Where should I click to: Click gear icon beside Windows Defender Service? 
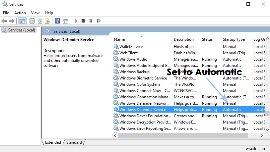click(116, 109)
